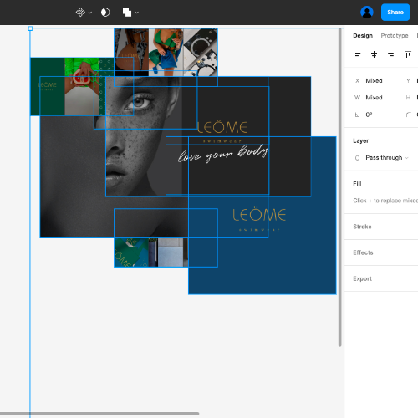Select the bottom green and blue stationery image

pyautogui.click(x=150, y=252)
